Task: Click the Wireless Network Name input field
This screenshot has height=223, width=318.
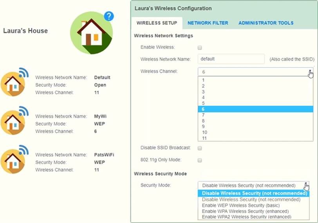Action: [x=231, y=59]
